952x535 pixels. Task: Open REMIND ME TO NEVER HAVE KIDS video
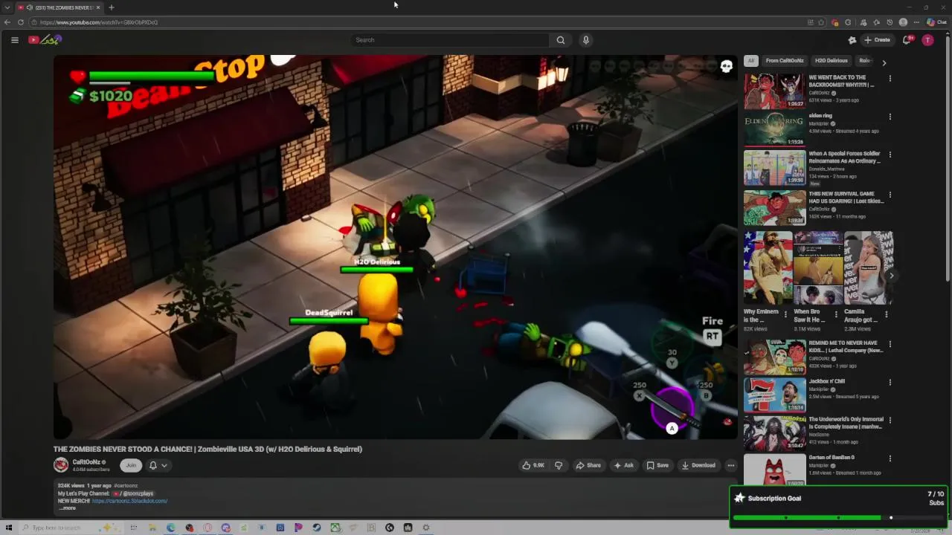point(774,357)
